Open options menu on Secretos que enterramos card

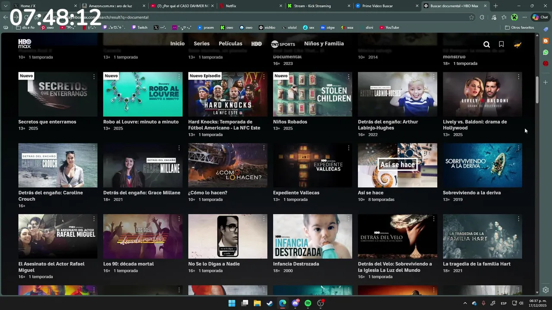pos(94,77)
